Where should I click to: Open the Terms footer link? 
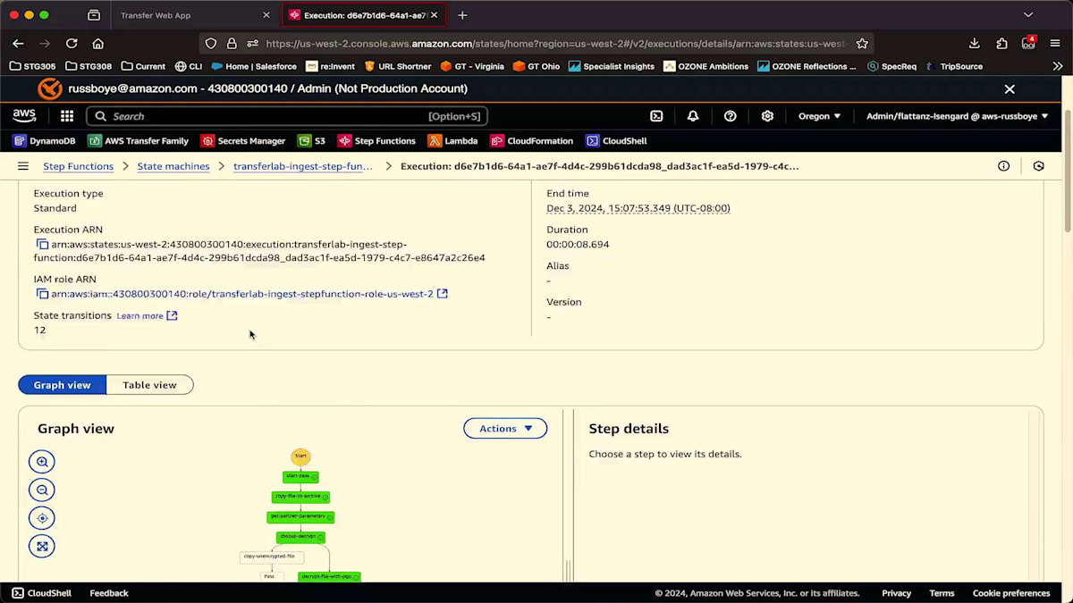942,593
